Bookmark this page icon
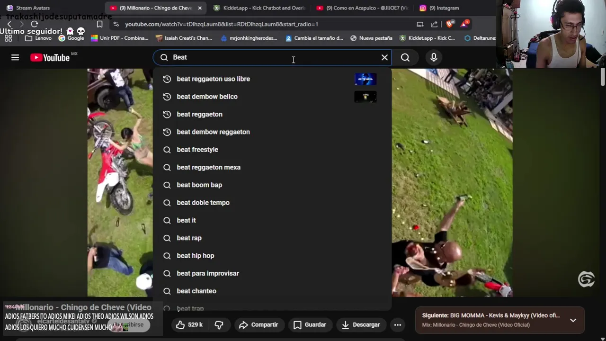Image resolution: width=606 pixels, height=341 pixels. (x=99, y=24)
